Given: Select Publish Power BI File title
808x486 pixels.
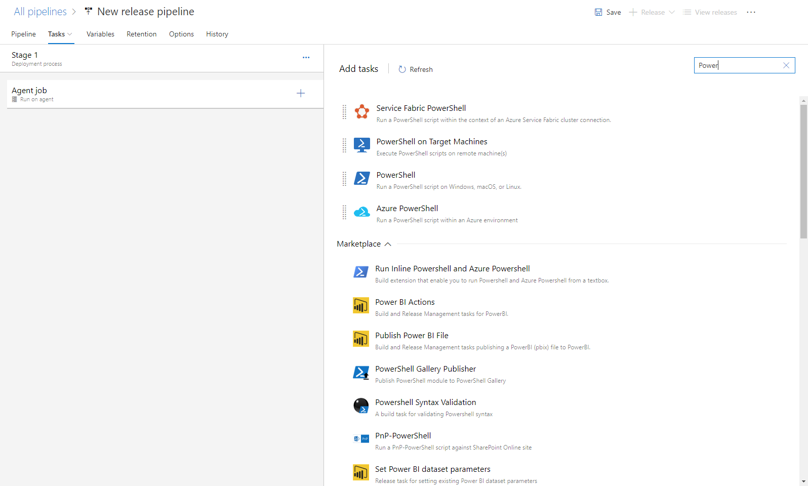Looking at the screenshot, I should point(412,336).
